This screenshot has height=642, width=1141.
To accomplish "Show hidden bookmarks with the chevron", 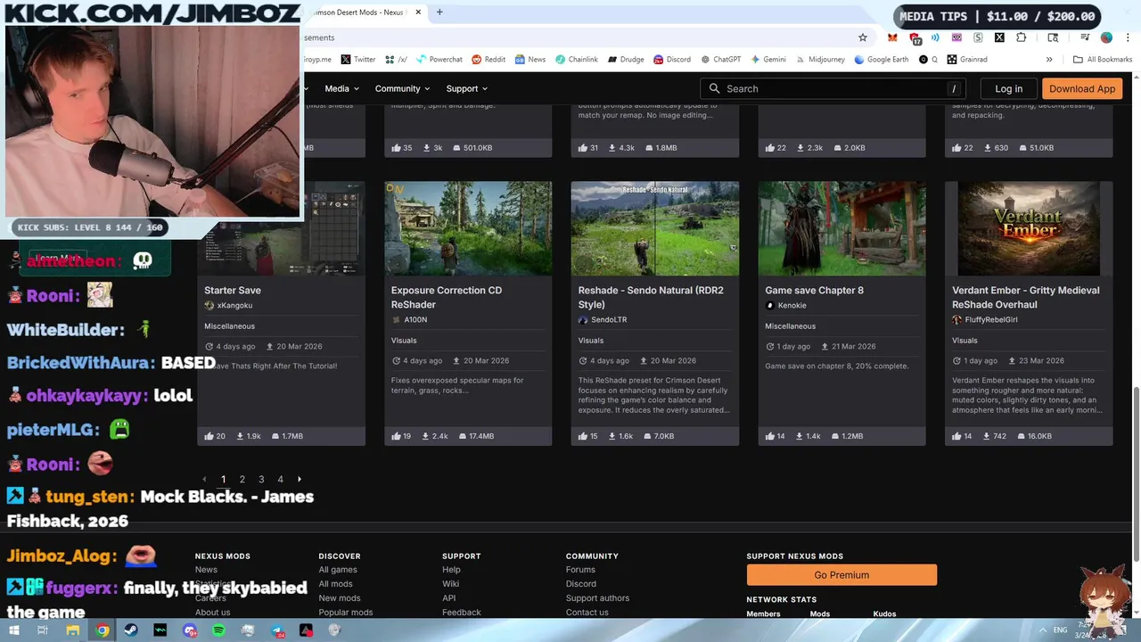I will (1049, 60).
